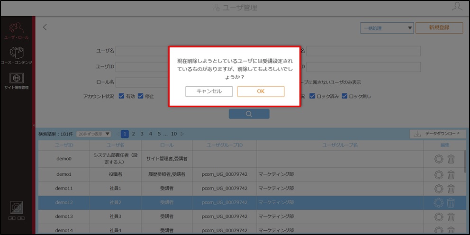Viewport: 470px width, 235px height.
Task: Click the magnifier search button
Action: click(249, 114)
